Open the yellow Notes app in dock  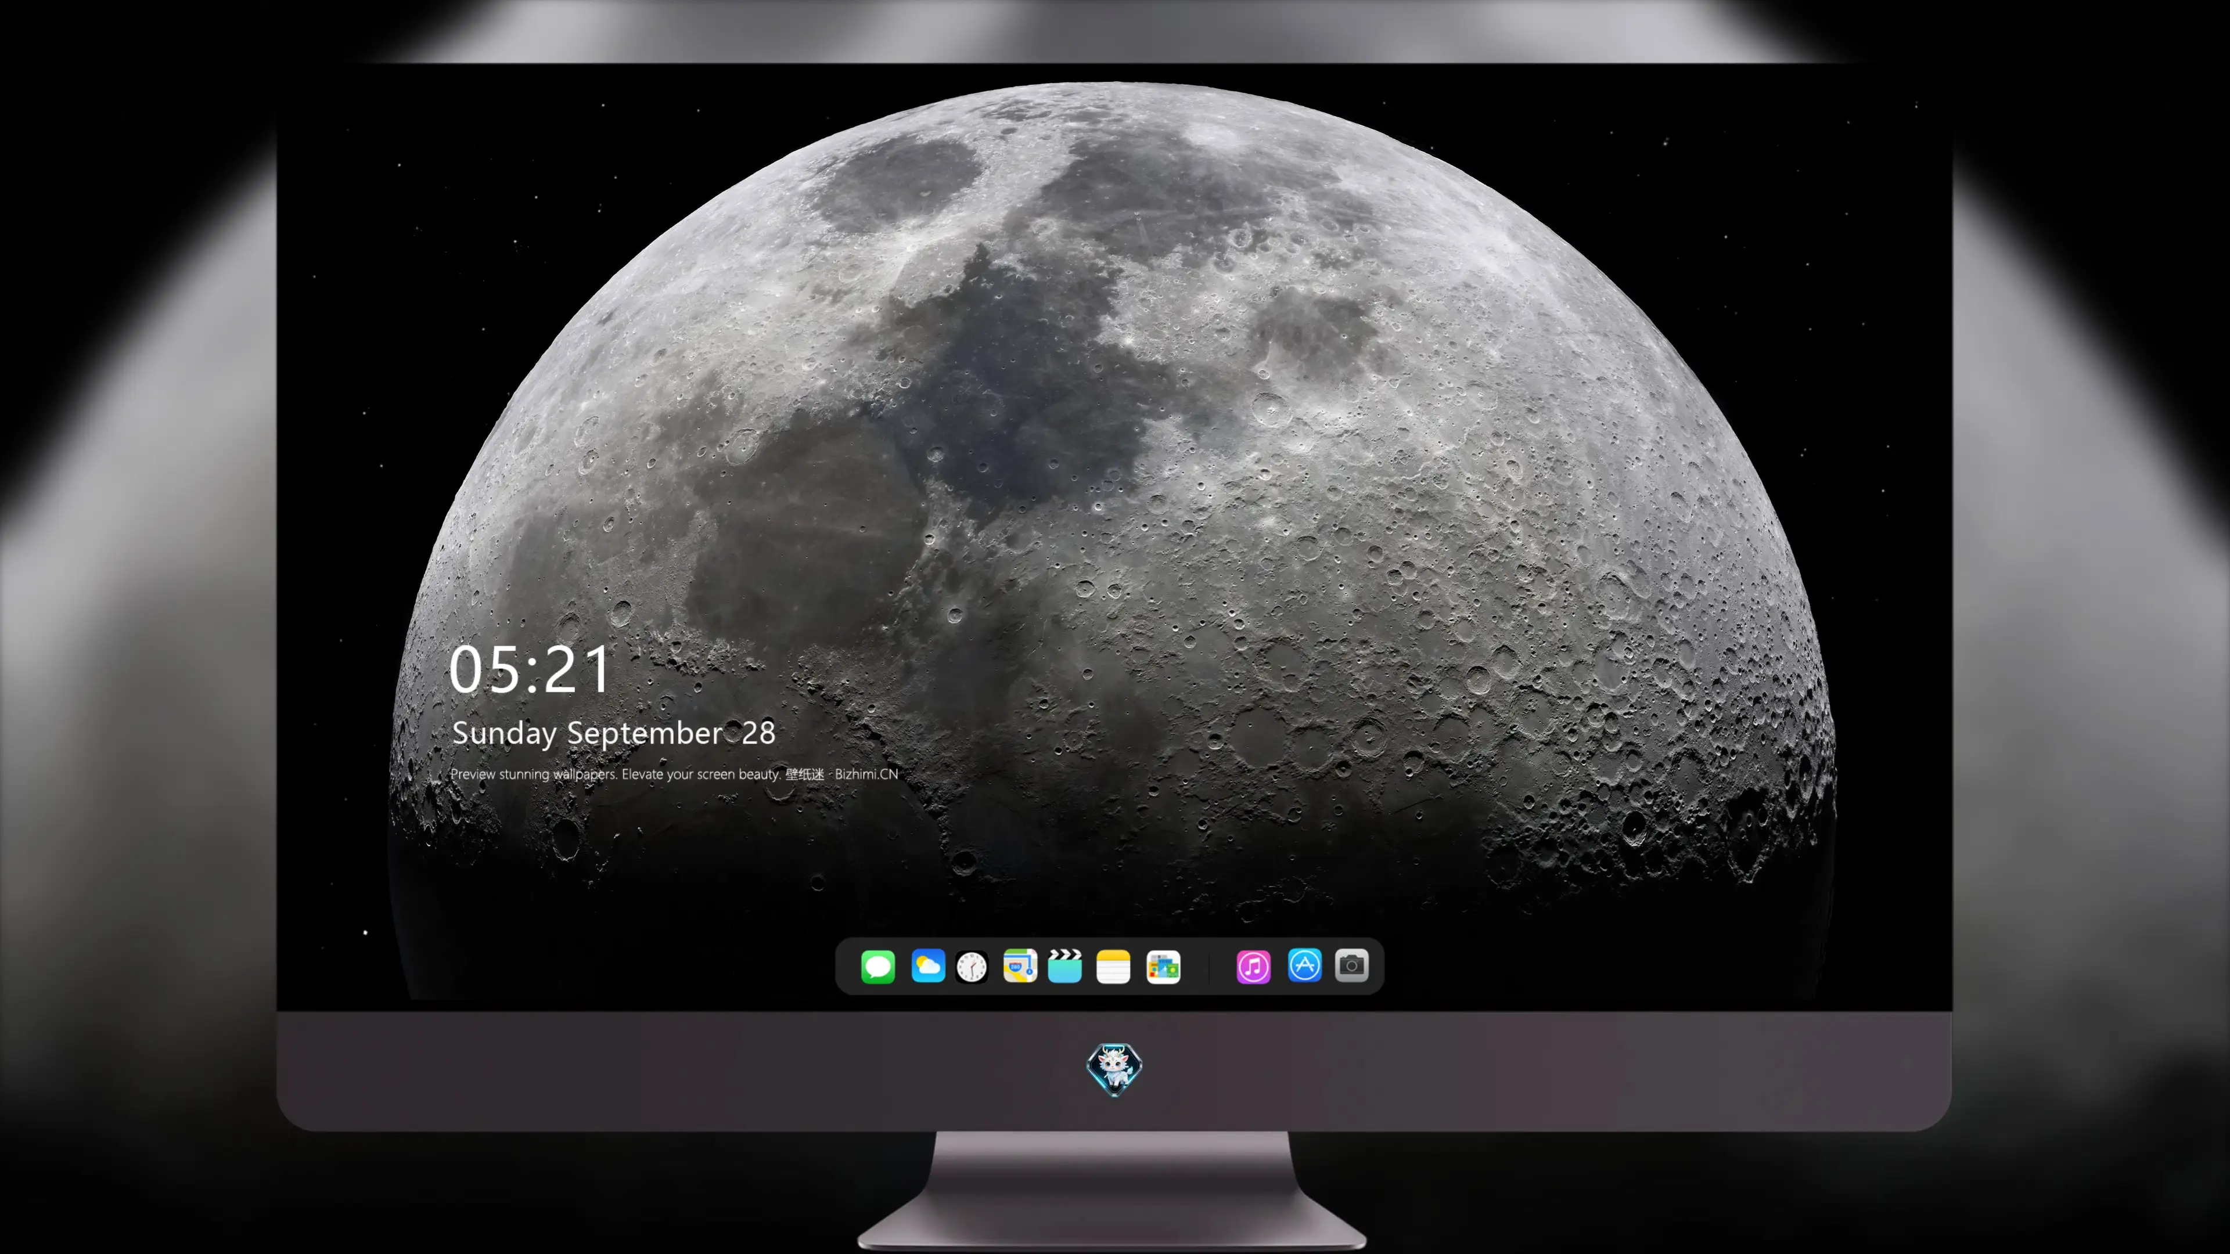tap(1113, 966)
